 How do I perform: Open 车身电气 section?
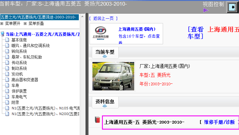point(19,97)
